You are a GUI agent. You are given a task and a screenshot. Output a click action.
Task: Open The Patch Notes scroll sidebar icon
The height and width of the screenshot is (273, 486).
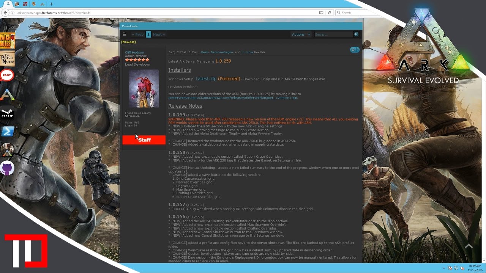click(x=7, y=59)
